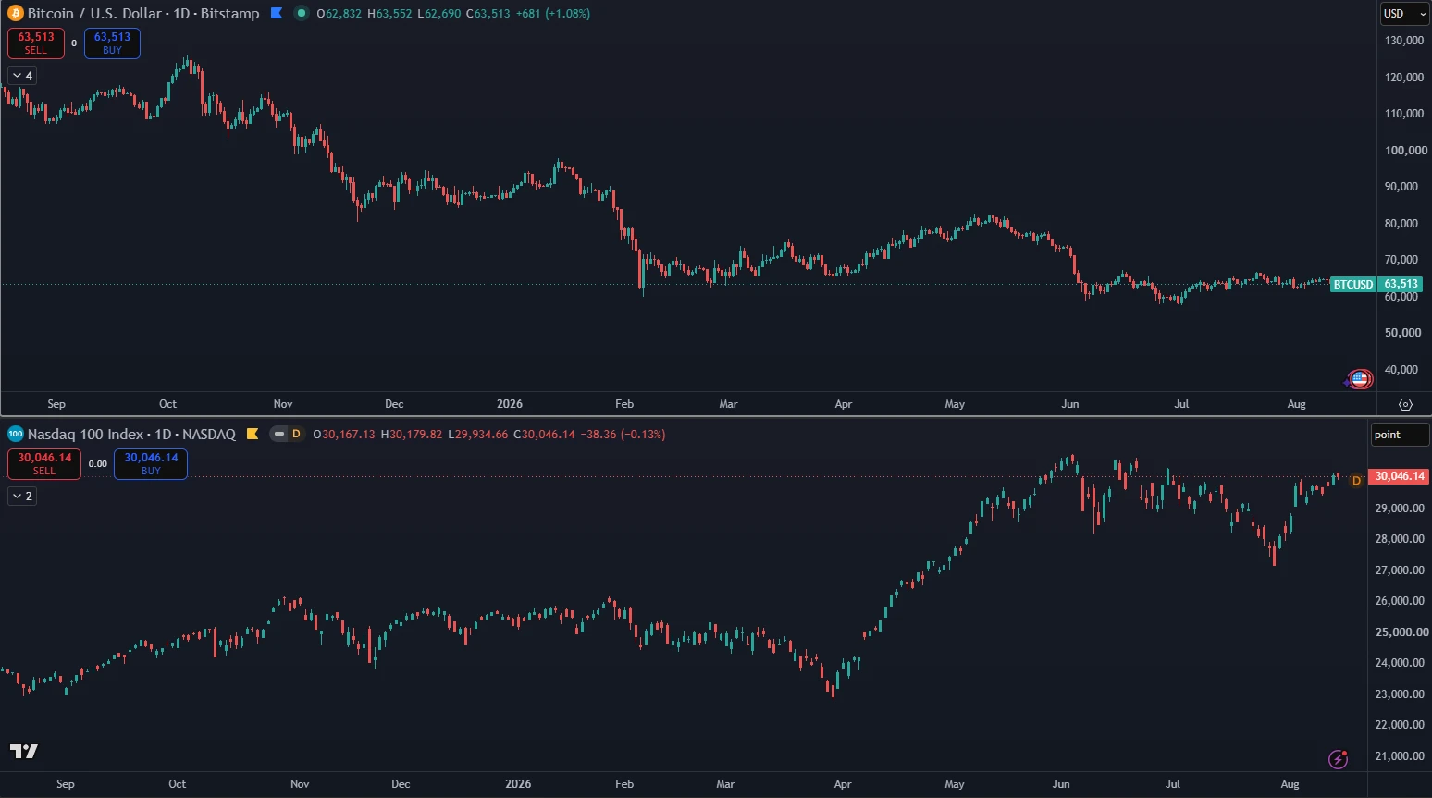This screenshot has height=798, width=1432.
Task: Click the purple lightning icon on Nasdaq chart
Action: point(1338,759)
